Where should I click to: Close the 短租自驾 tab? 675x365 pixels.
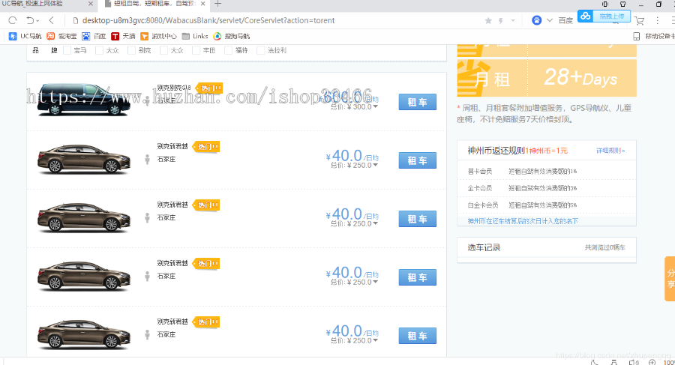202,4
